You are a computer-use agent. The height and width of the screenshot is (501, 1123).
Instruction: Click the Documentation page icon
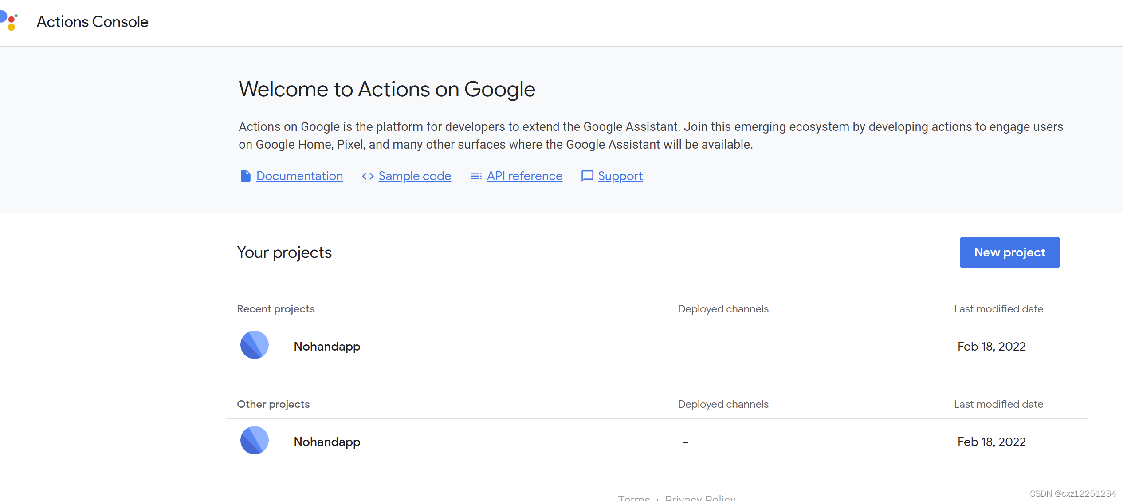245,176
